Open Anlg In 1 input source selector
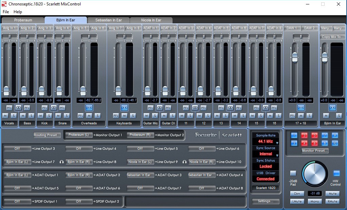The image size is (347, 210). [x=9, y=28]
